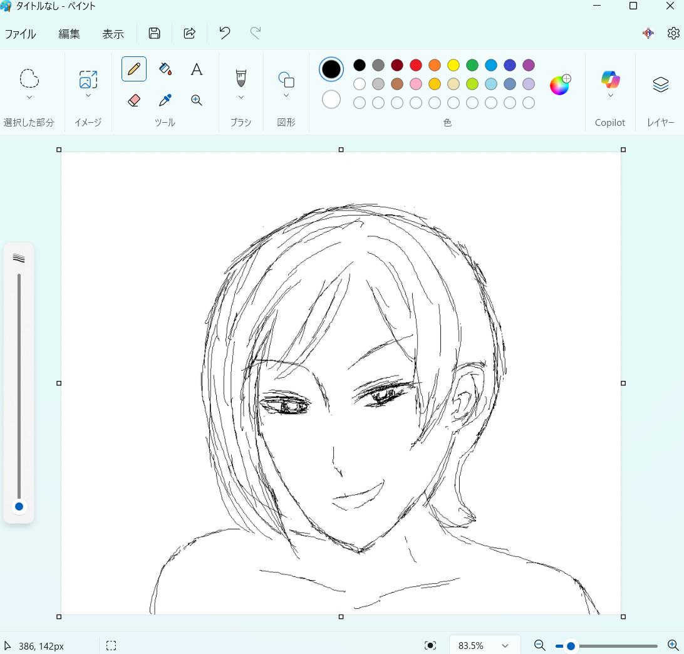Choose the red color swatch

pyautogui.click(x=416, y=65)
